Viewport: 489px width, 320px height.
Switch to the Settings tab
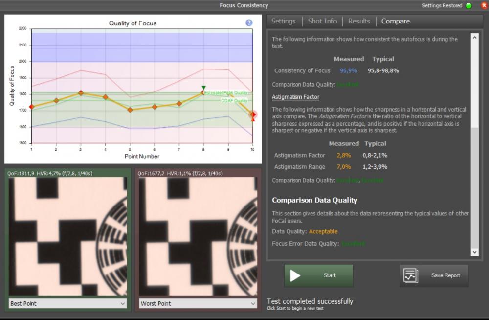[x=283, y=21]
